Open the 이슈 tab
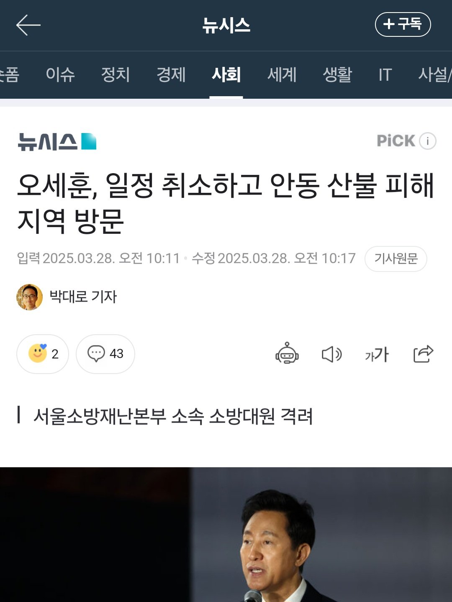The height and width of the screenshot is (602, 452). pyautogui.click(x=60, y=75)
